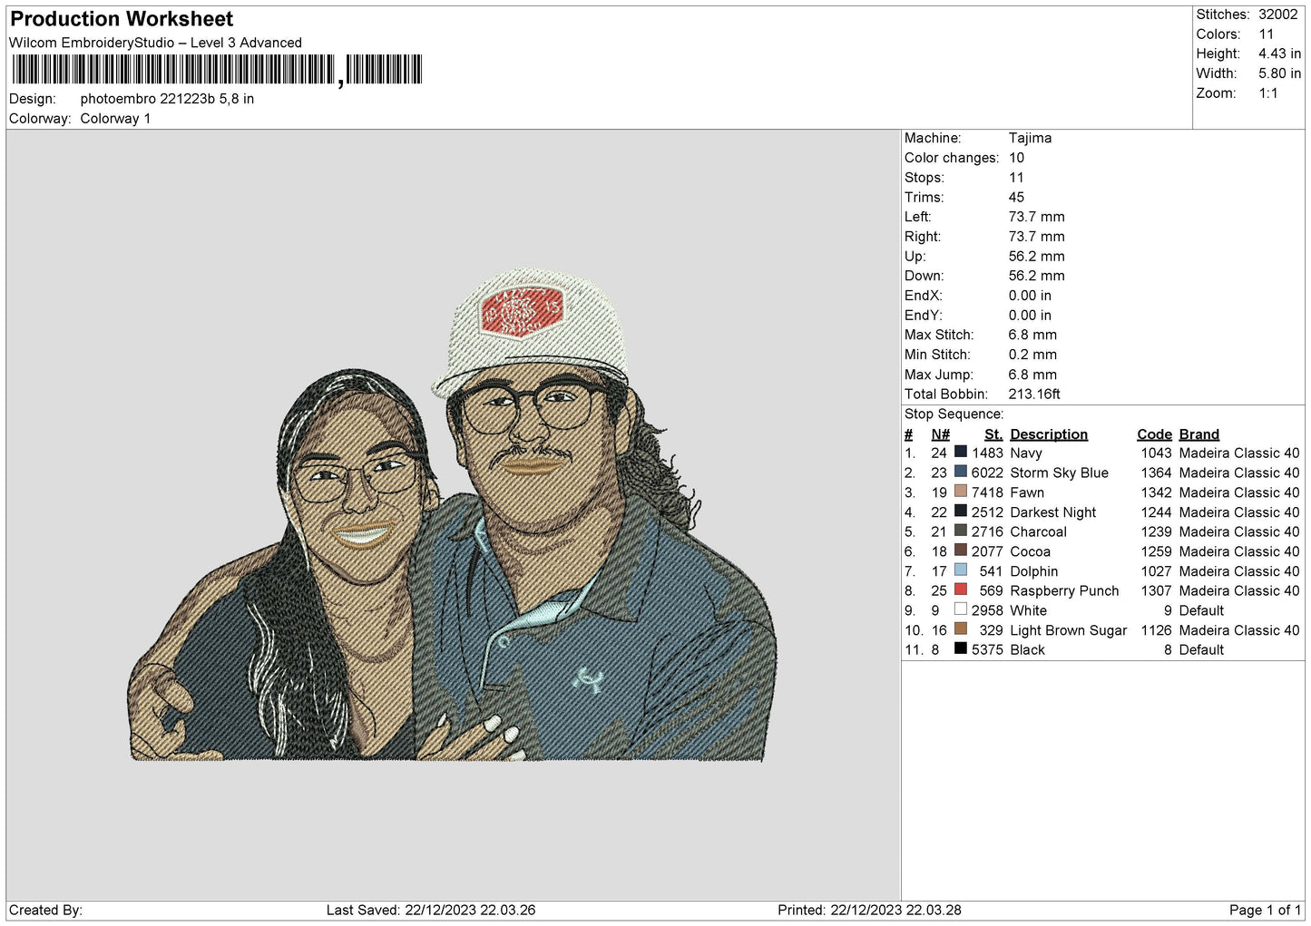Viewport: 1311px width, 926px height.
Task: Click the Machine value 'Tajima'
Action: (1030, 138)
